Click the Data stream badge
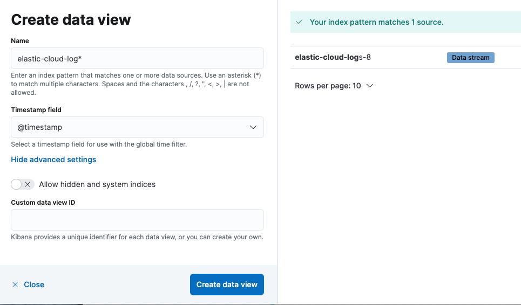The width and height of the screenshot is (521, 305). point(470,58)
